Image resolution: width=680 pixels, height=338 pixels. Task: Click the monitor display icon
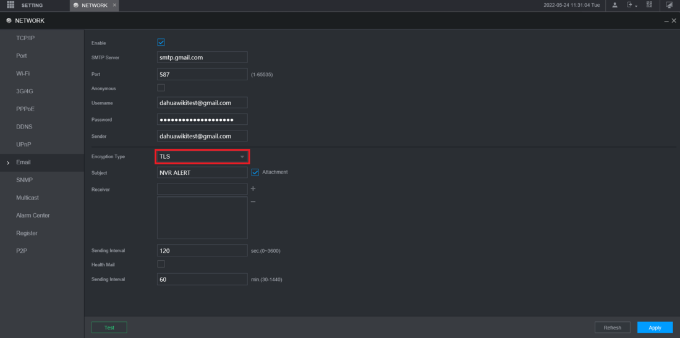[669, 5]
